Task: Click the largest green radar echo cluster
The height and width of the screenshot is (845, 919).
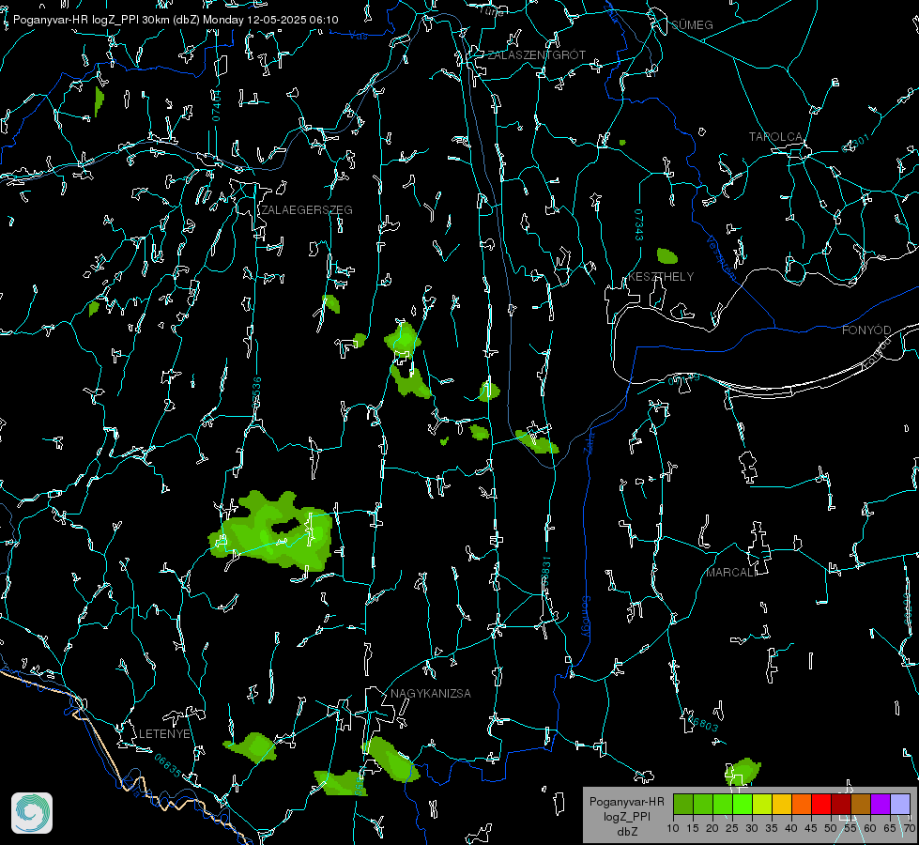Action: coord(271,530)
